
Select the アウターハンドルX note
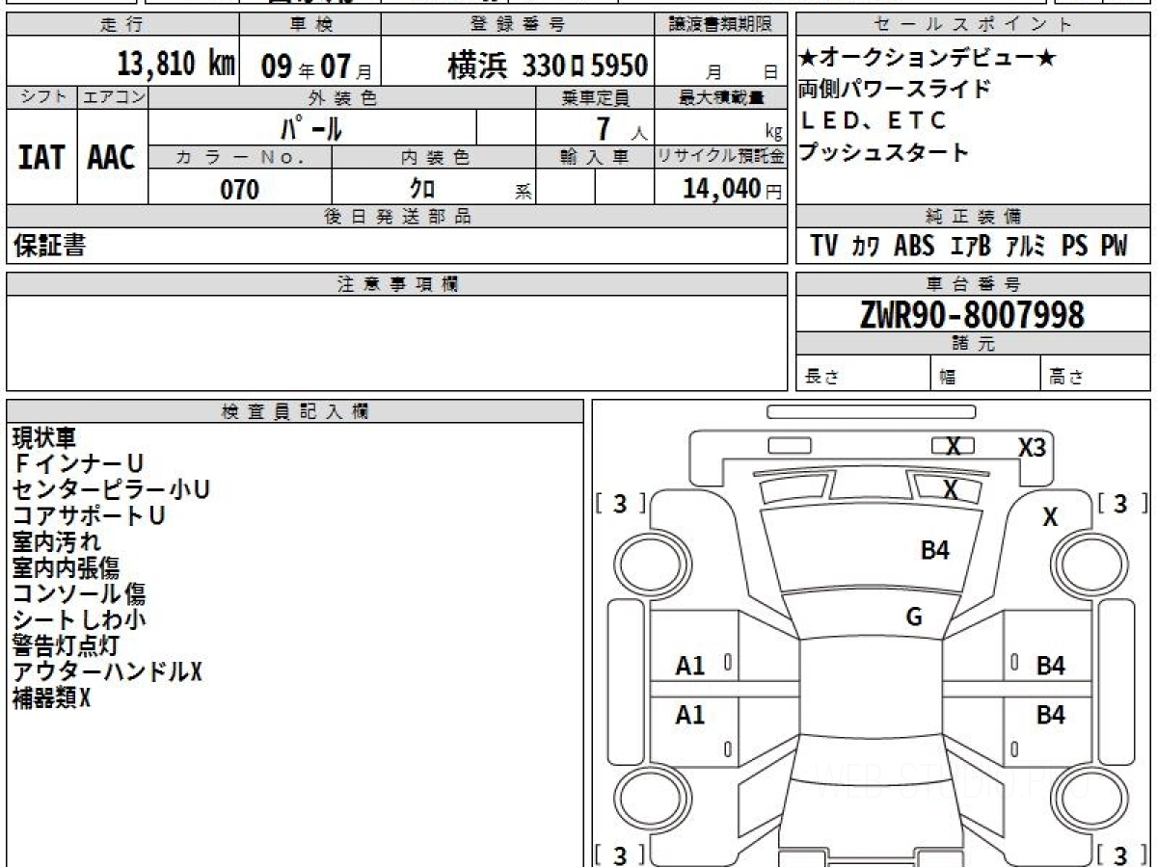(x=107, y=671)
